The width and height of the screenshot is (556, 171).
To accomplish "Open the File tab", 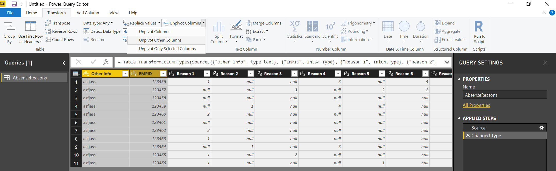I will [10, 13].
